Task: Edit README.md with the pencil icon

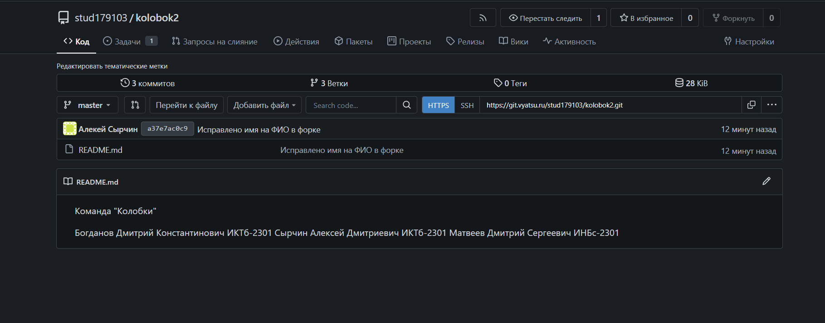Action: point(766,181)
